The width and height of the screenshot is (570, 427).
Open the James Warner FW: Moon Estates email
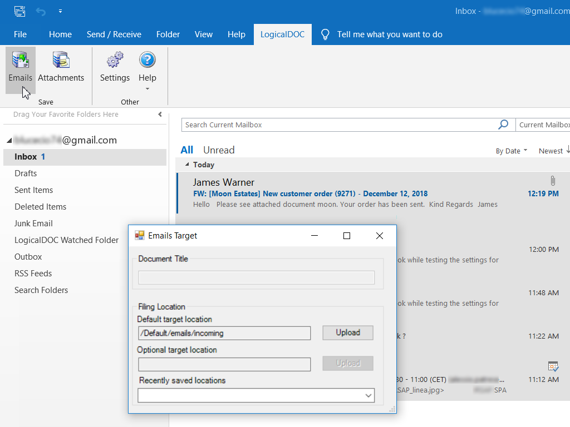(372, 193)
